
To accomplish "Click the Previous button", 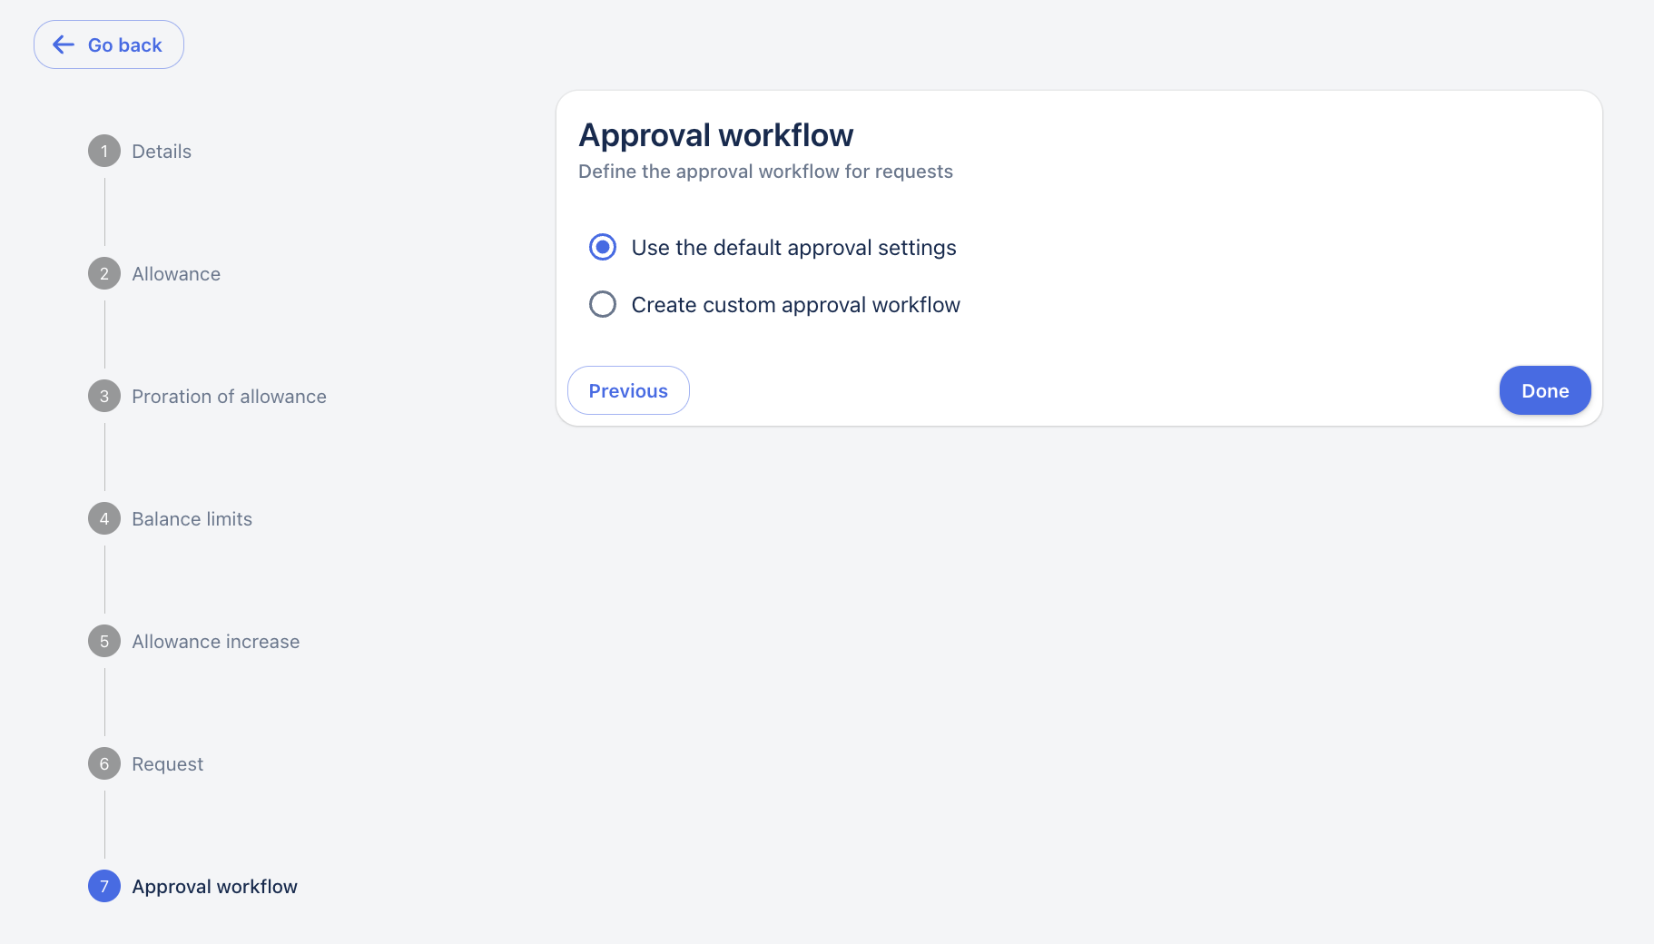I will 628,390.
